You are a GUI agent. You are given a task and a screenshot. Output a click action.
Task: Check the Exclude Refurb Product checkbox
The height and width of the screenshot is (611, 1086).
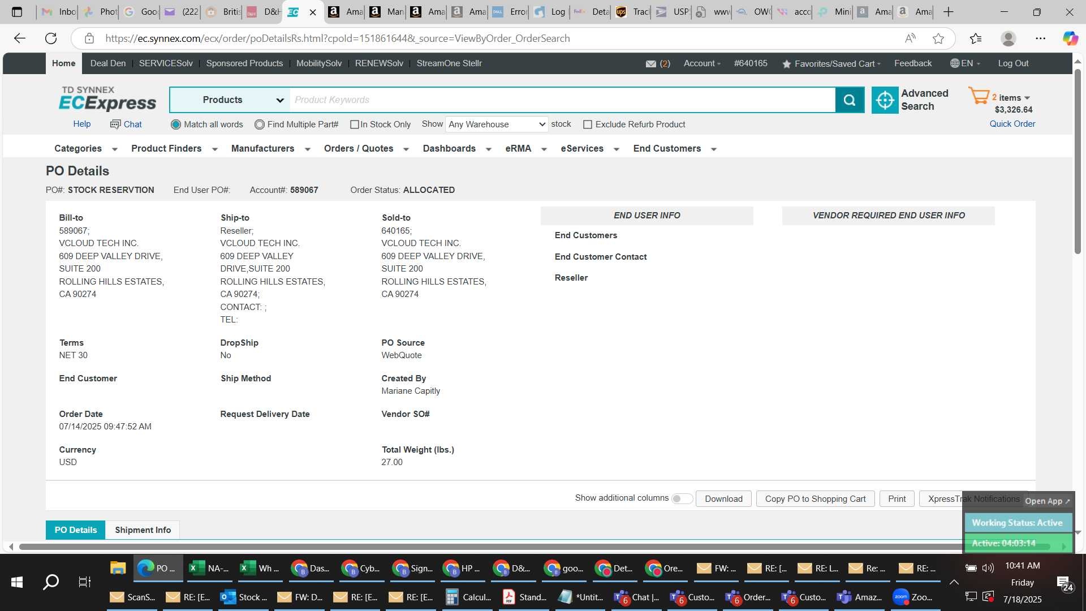588,124
